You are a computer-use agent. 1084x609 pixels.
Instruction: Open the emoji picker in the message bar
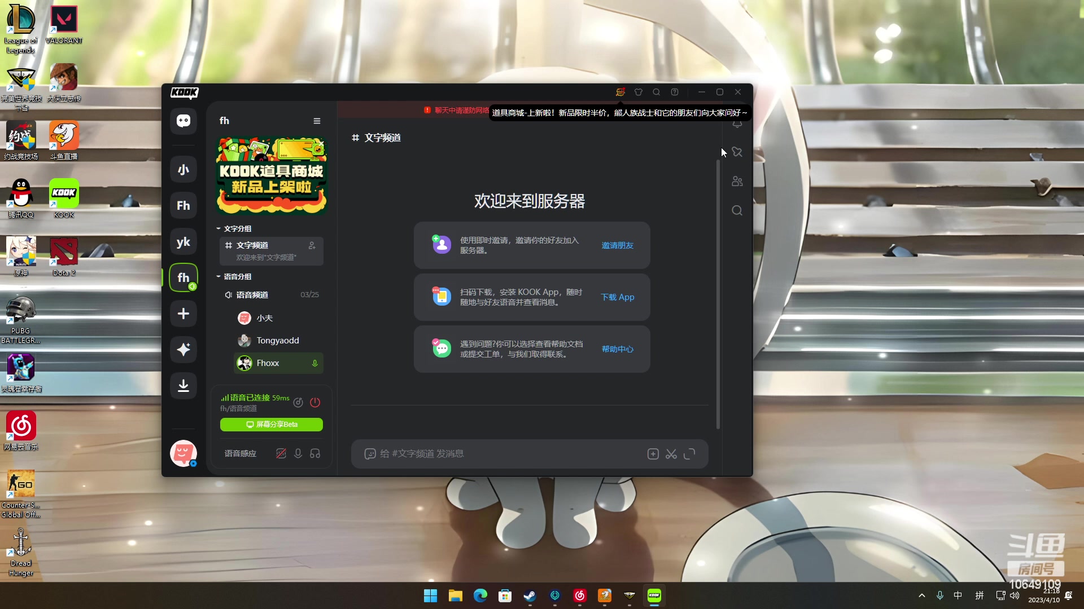370,454
